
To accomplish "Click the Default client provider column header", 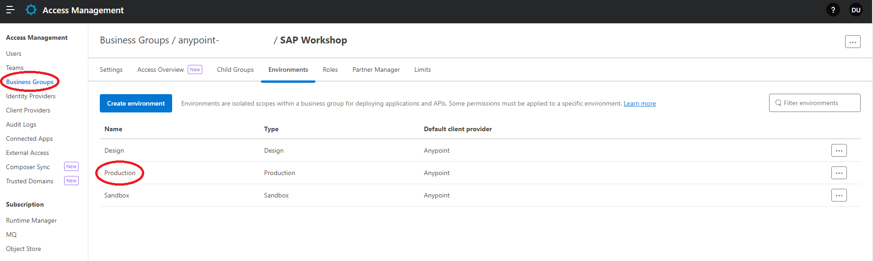I will click(x=458, y=129).
